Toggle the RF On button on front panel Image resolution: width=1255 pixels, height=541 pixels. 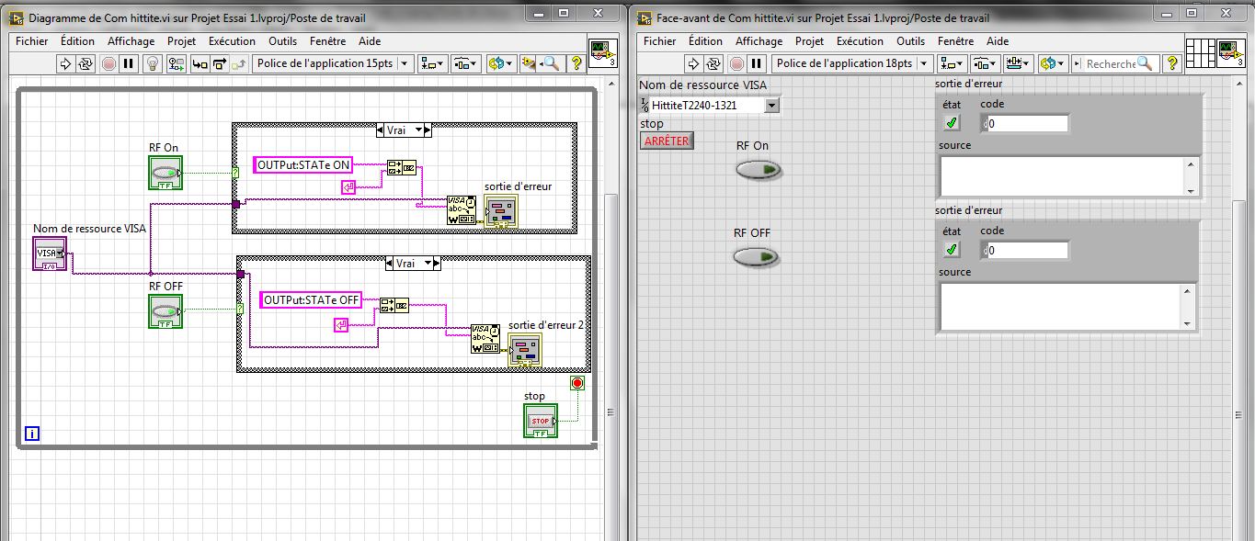click(758, 170)
